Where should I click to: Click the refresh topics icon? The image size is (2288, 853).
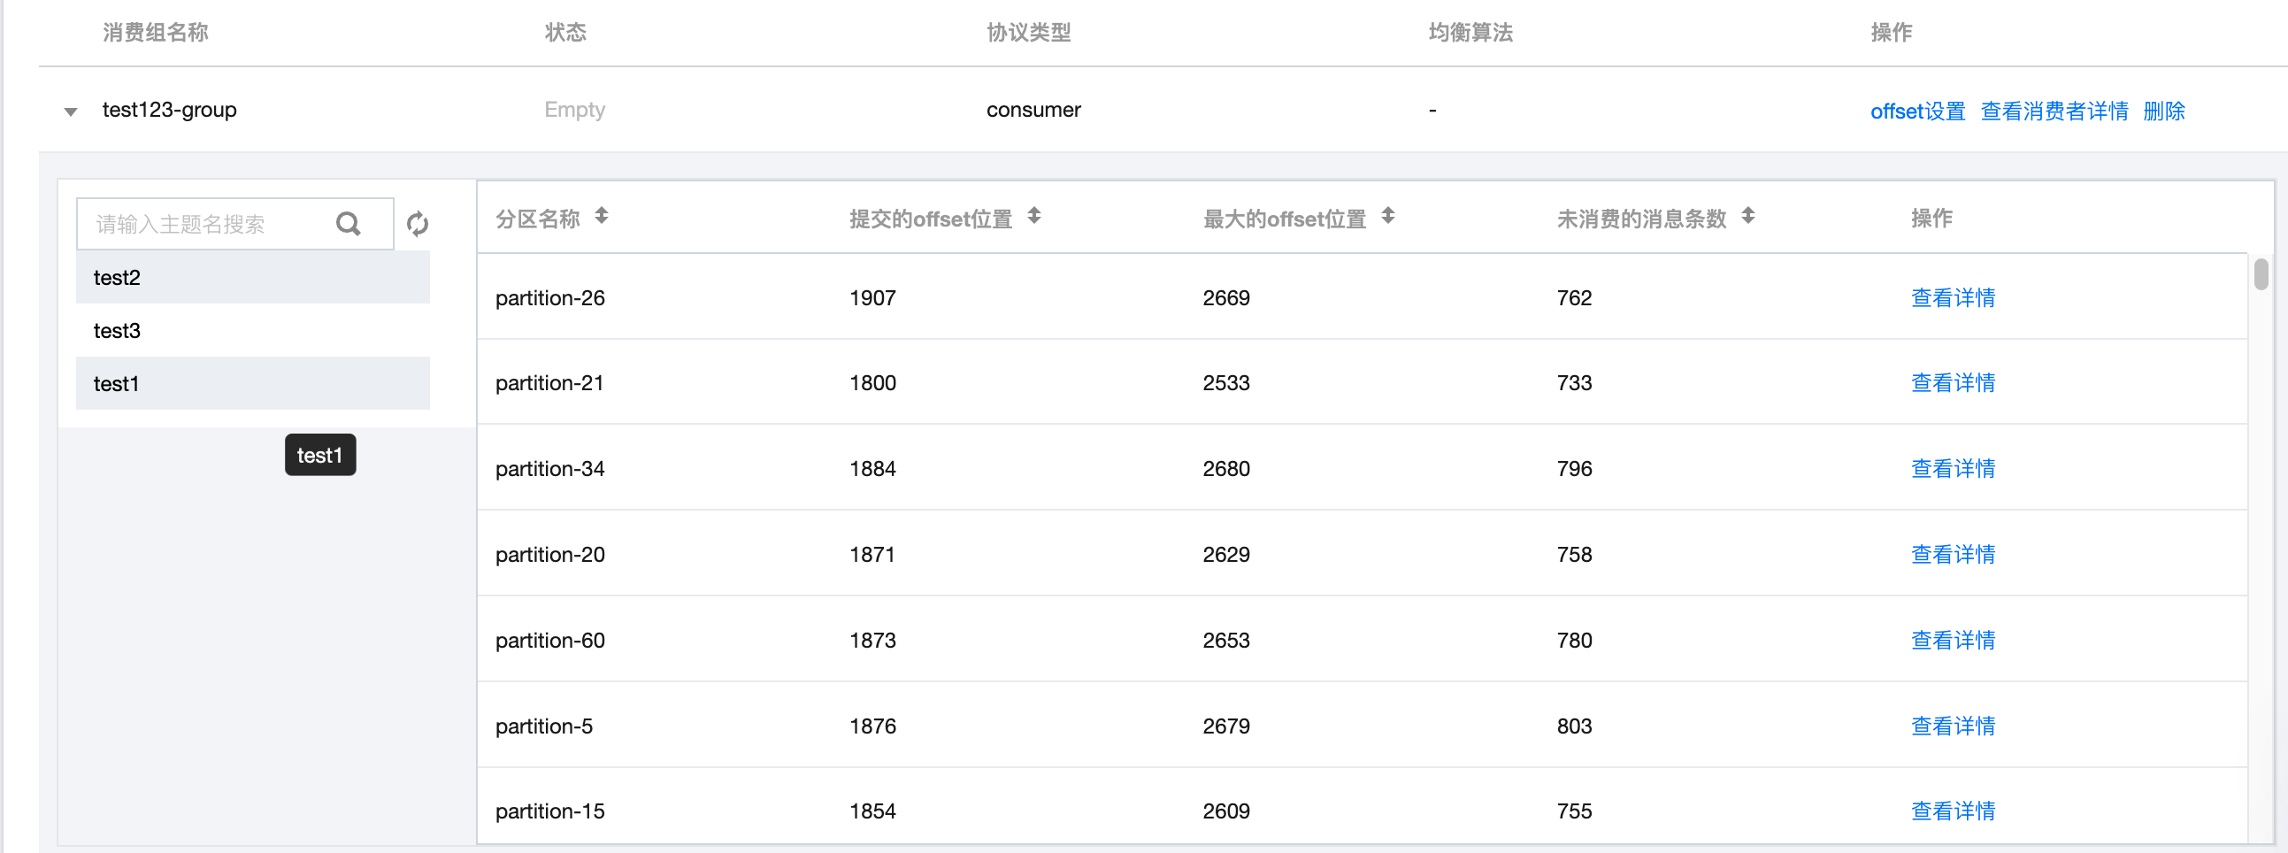click(x=418, y=224)
